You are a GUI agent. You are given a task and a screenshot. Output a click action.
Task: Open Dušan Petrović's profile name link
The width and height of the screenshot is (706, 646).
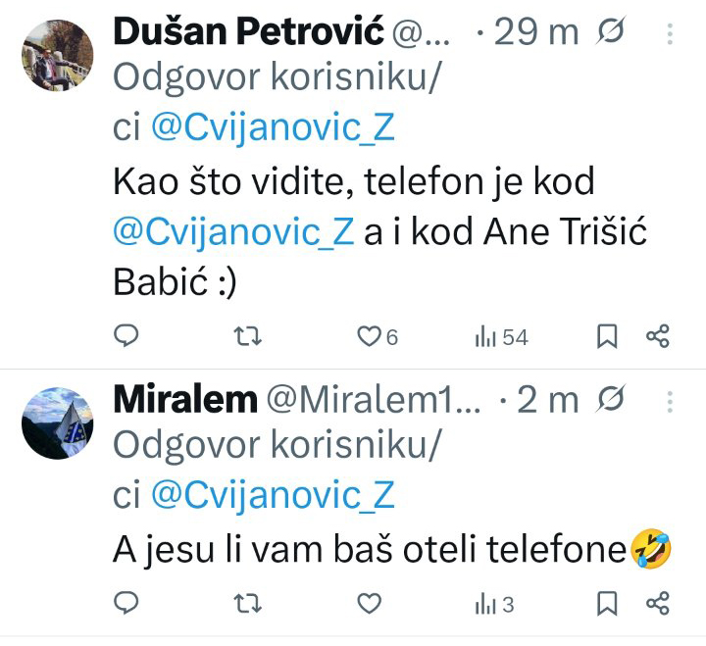tap(248, 32)
